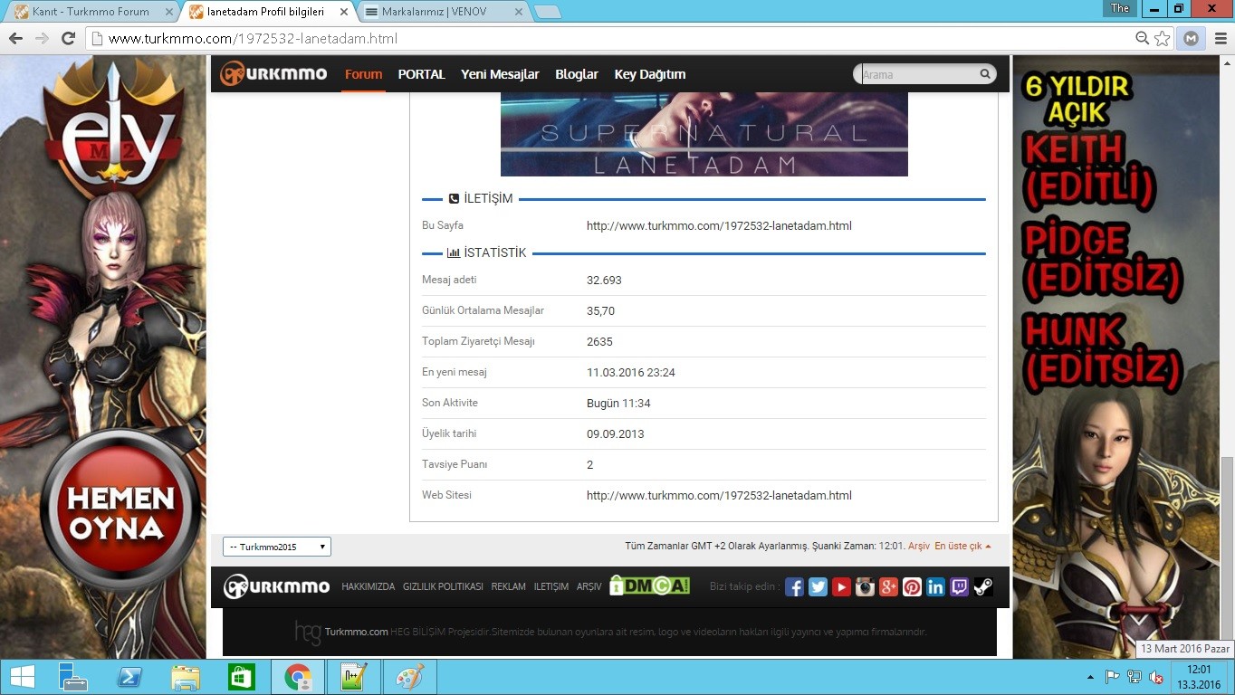
Task: Open the Bloglar menu item
Action: (577, 74)
